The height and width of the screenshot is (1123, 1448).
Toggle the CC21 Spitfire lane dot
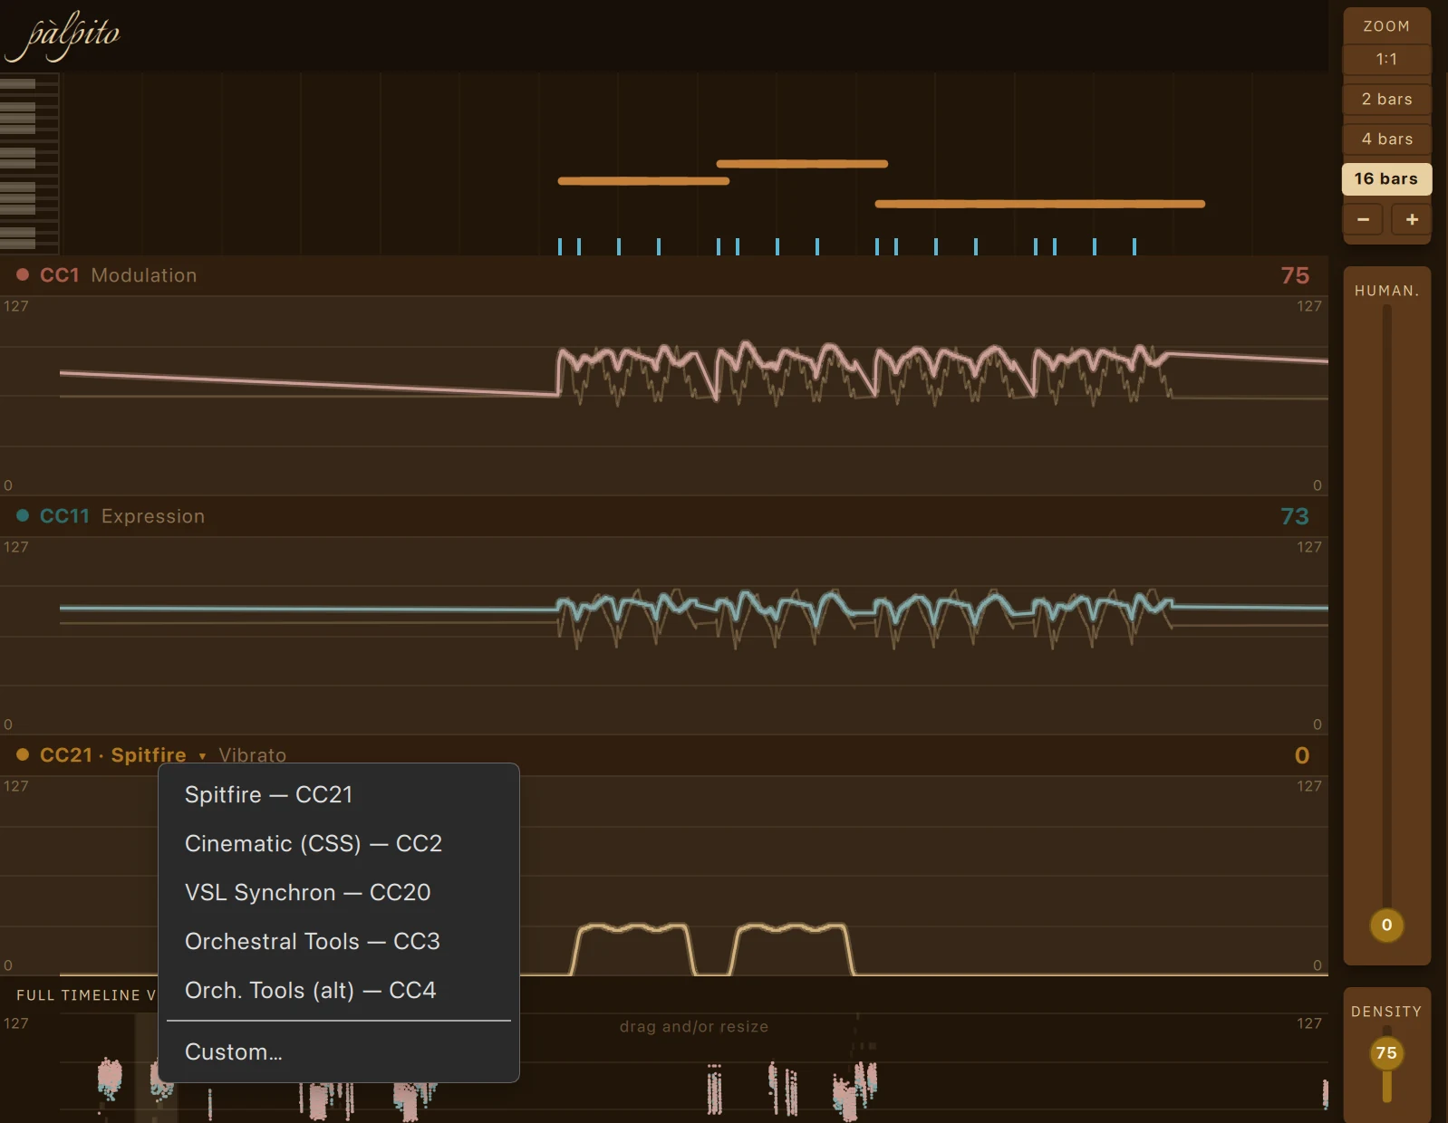point(23,754)
